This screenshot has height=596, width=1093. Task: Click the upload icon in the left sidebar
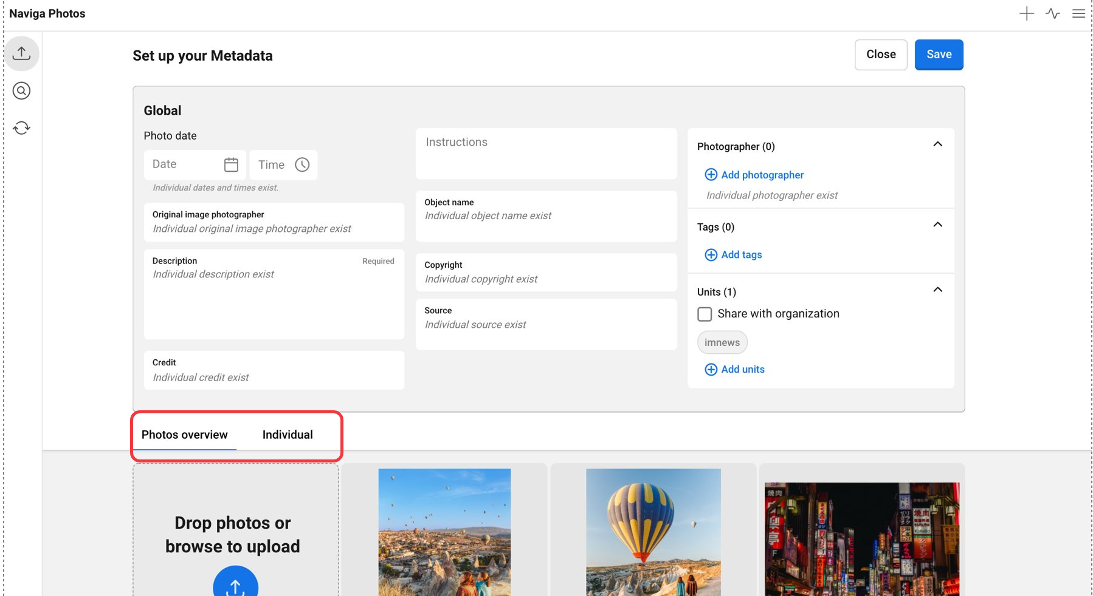point(22,53)
